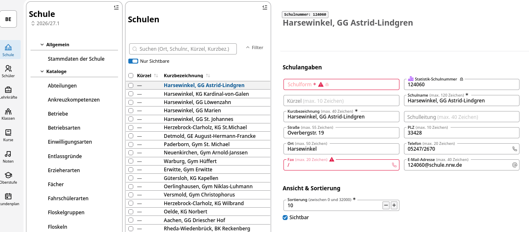The height and width of the screenshot is (232, 529).
Task: Open the school year 2026/27.1 selector
Action: 45,24
